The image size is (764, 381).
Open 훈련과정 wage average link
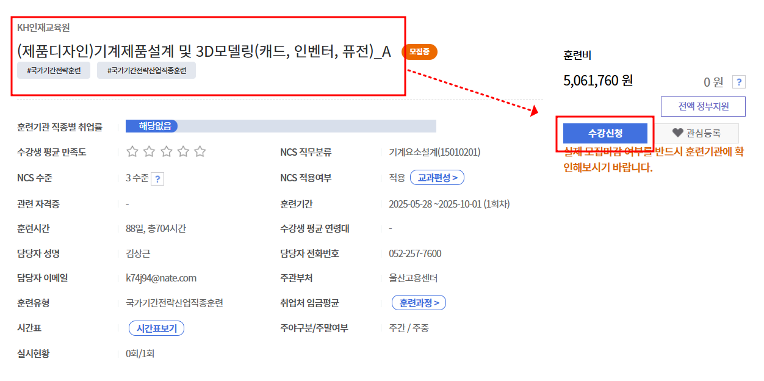tap(419, 303)
